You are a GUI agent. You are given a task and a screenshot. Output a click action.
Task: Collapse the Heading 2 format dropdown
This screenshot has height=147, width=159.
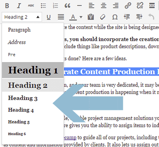(22, 17)
